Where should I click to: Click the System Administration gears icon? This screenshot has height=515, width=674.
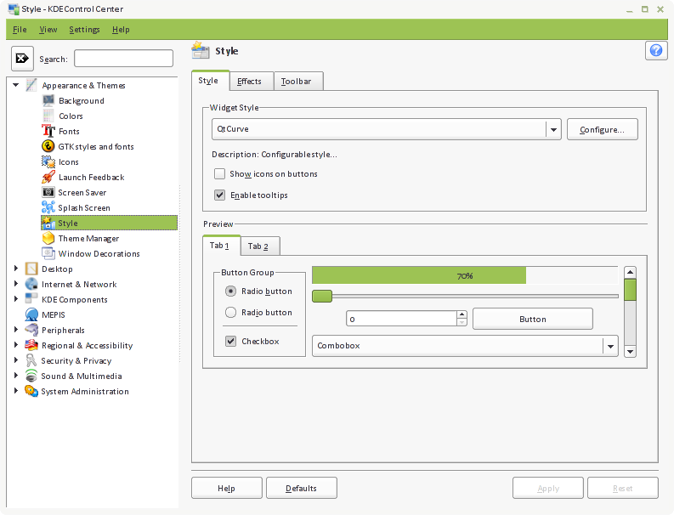pos(31,391)
